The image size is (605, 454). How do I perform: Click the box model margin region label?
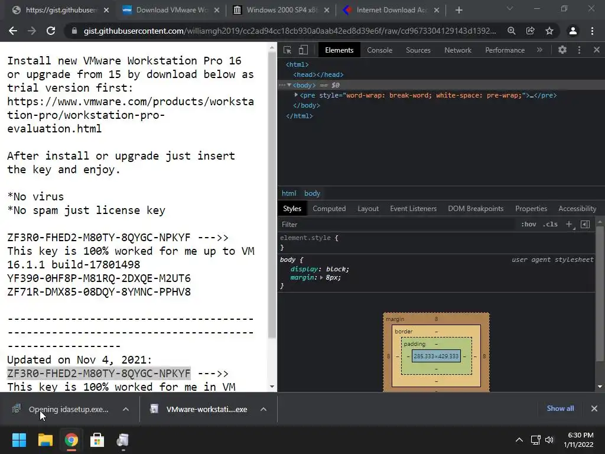click(x=395, y=319)
